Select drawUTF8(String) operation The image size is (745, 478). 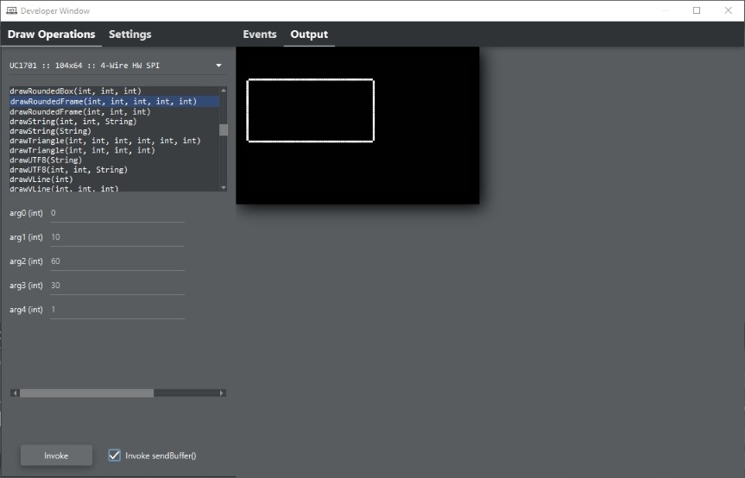point(115,160)
